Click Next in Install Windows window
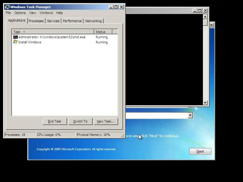This screenshot has width=243, height=182. click(200, 151)
